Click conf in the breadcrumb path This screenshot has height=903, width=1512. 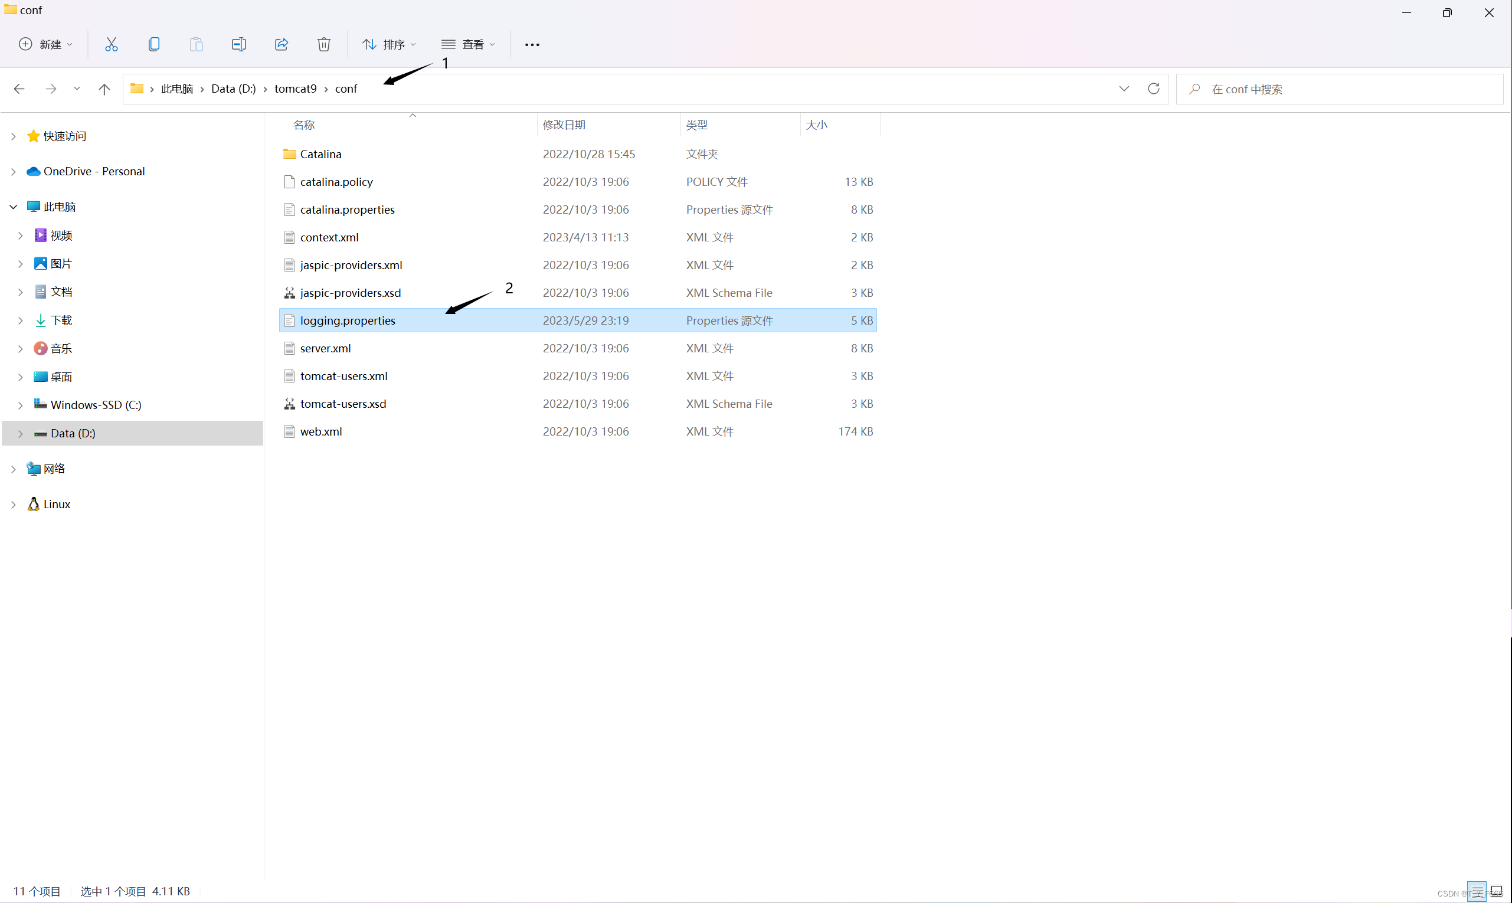[x=346, y=89]
